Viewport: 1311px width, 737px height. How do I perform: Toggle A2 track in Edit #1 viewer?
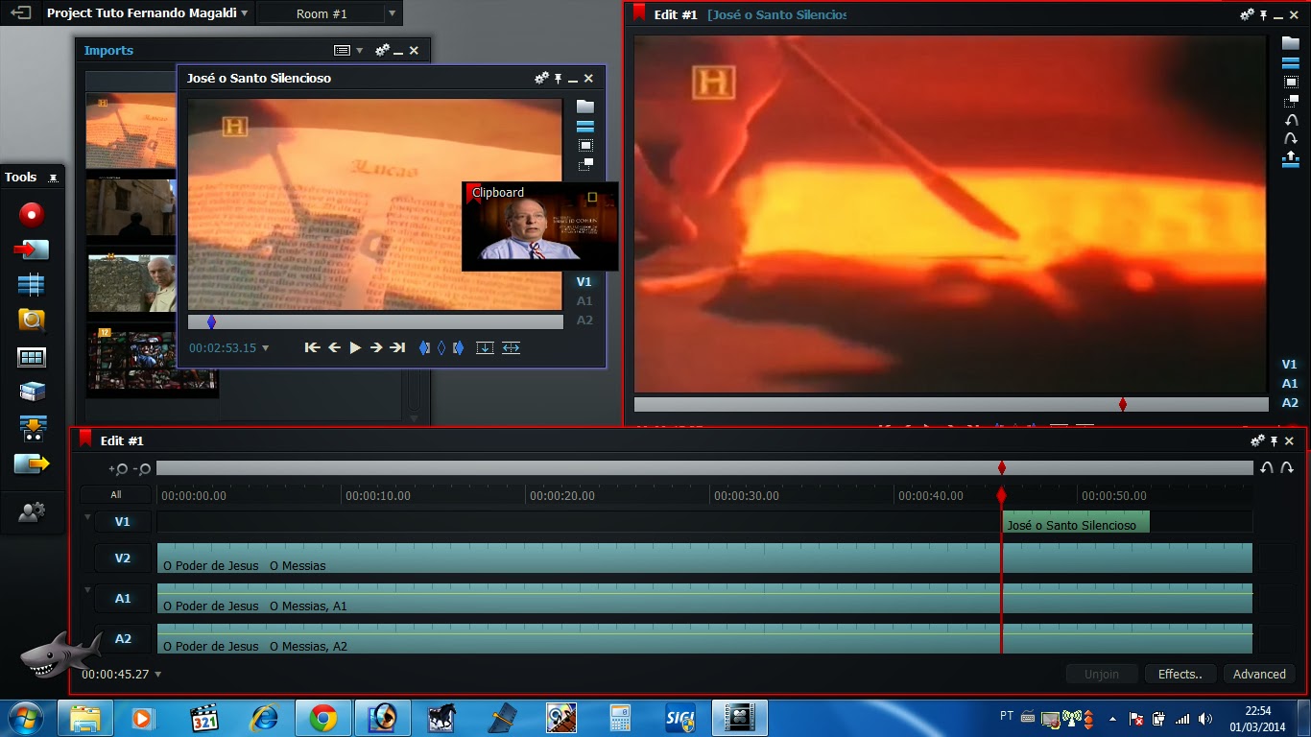tap(1290, 403)
